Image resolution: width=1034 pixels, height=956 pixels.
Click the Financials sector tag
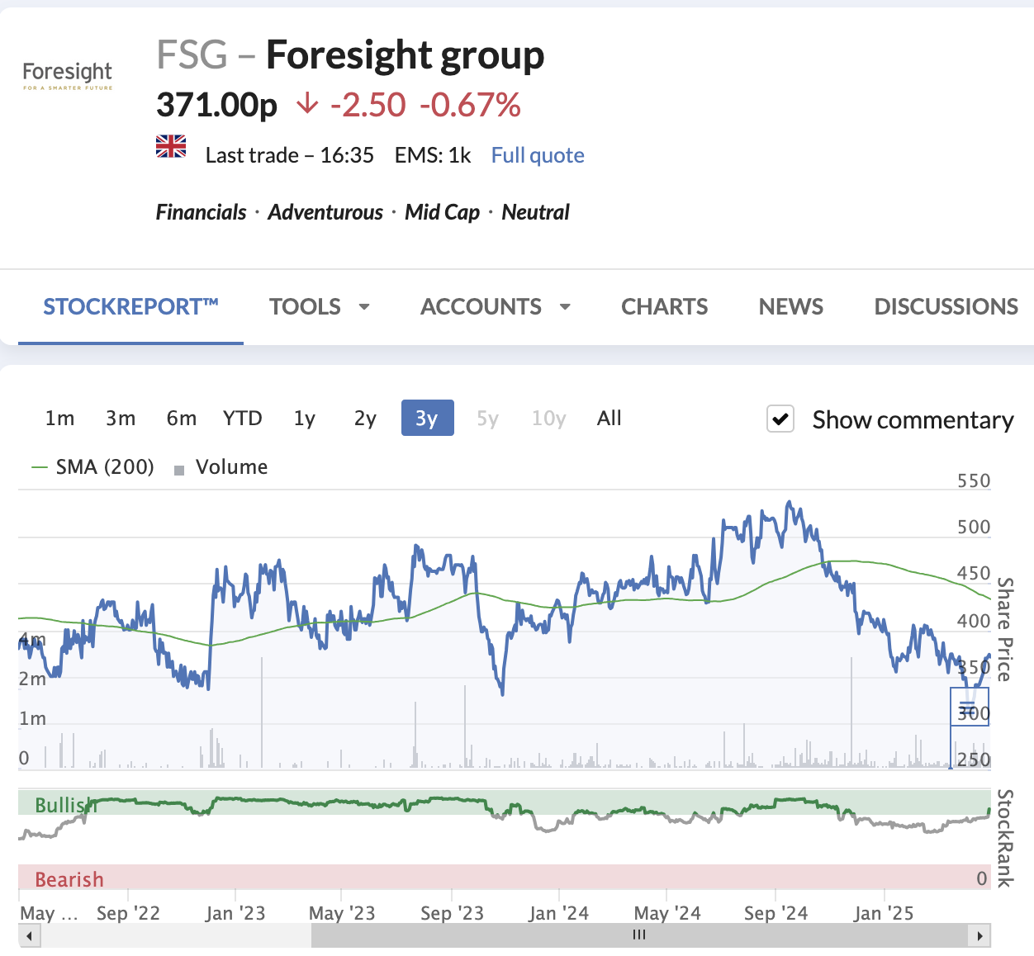click(202, 212)
